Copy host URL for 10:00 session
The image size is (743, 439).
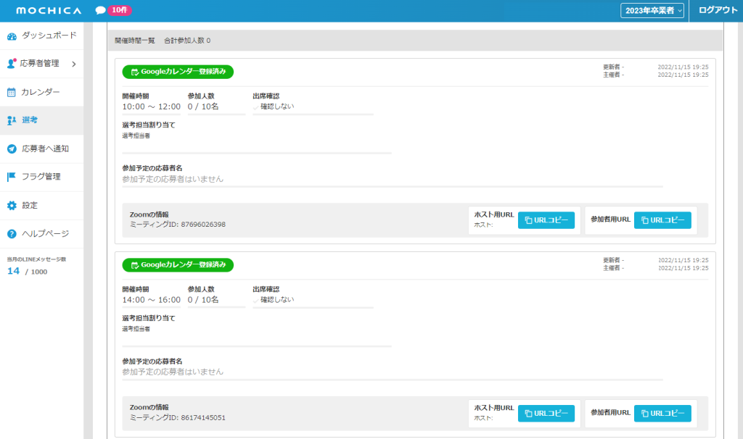546,220
